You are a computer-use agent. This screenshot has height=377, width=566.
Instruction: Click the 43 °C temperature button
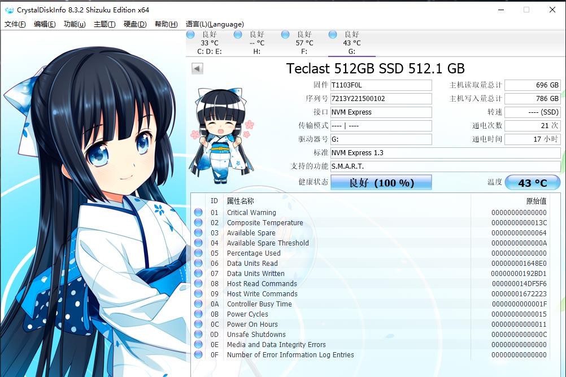533,182
